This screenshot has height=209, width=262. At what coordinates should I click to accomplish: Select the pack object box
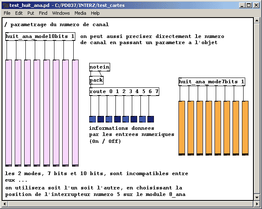pos(96,80)
